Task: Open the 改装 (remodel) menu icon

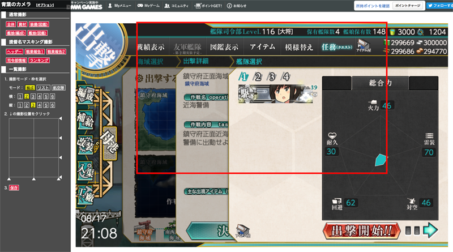Action: pos(86,144)
